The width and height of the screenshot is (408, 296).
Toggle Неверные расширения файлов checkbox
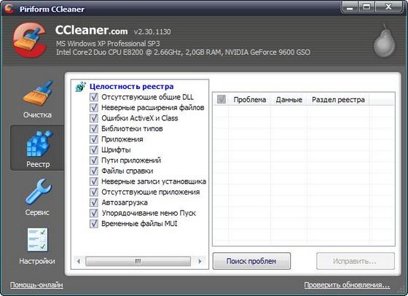point(94,107)
